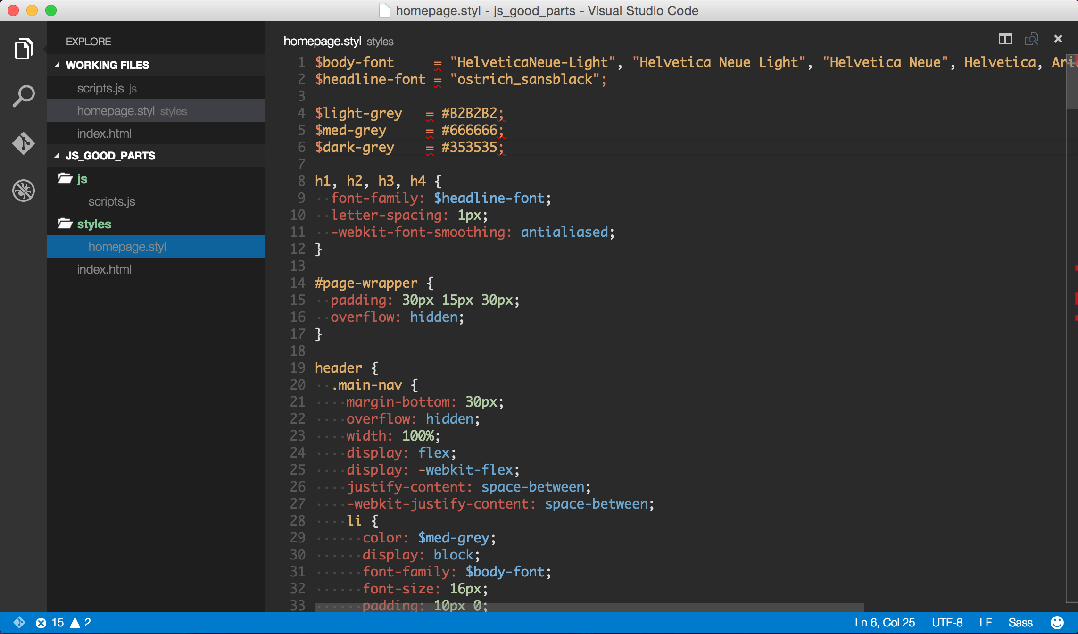Open the Search view icon

(24, 96)
